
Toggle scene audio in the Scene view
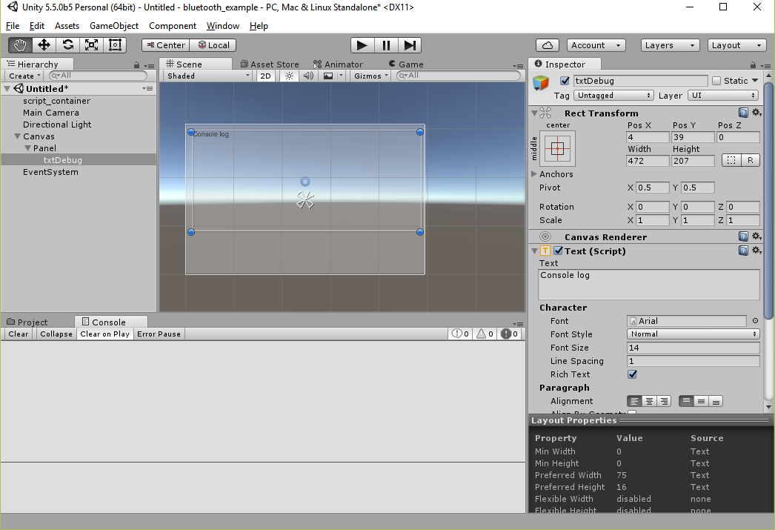307,75
